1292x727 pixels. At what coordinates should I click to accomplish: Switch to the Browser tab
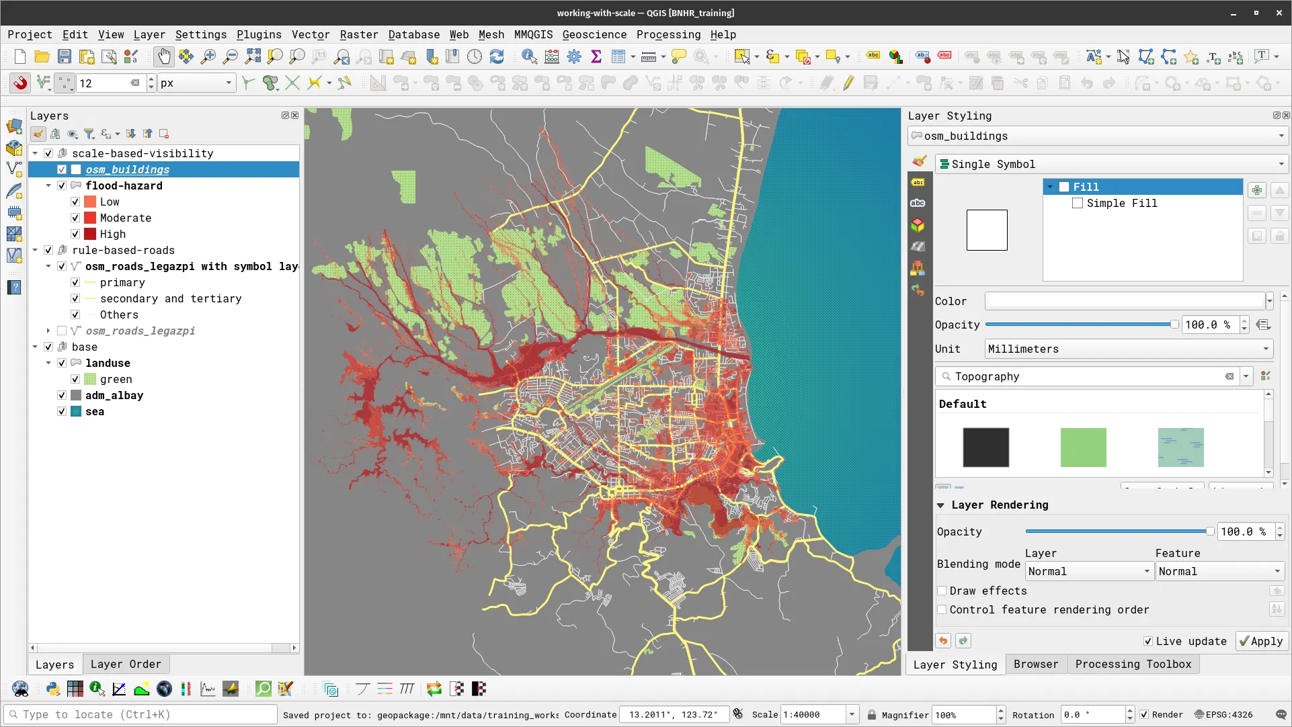tap(1035, 664)
